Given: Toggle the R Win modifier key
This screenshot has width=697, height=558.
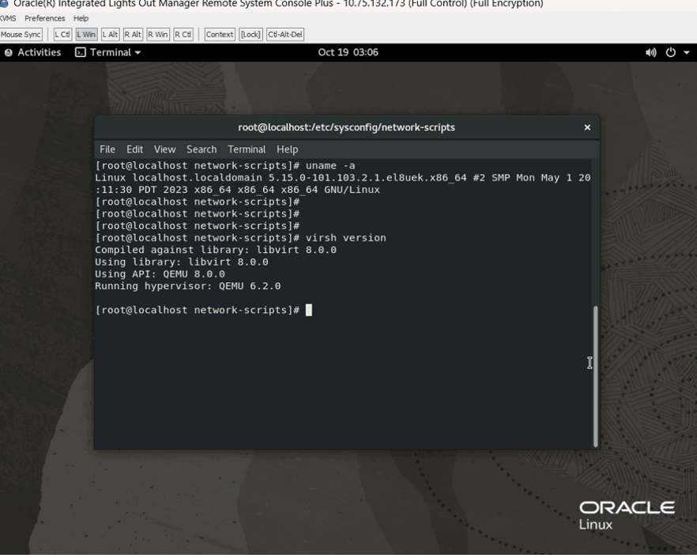Looking at the screenshot, I should pos(158,34).
